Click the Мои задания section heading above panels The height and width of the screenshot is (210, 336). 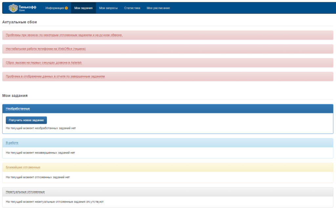15,96
